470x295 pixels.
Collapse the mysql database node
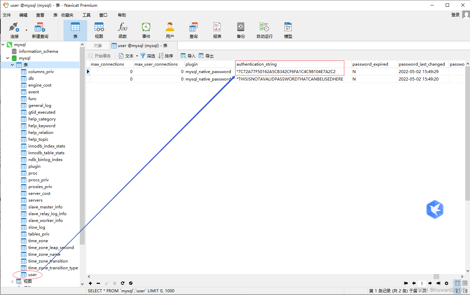pos(7,58)
